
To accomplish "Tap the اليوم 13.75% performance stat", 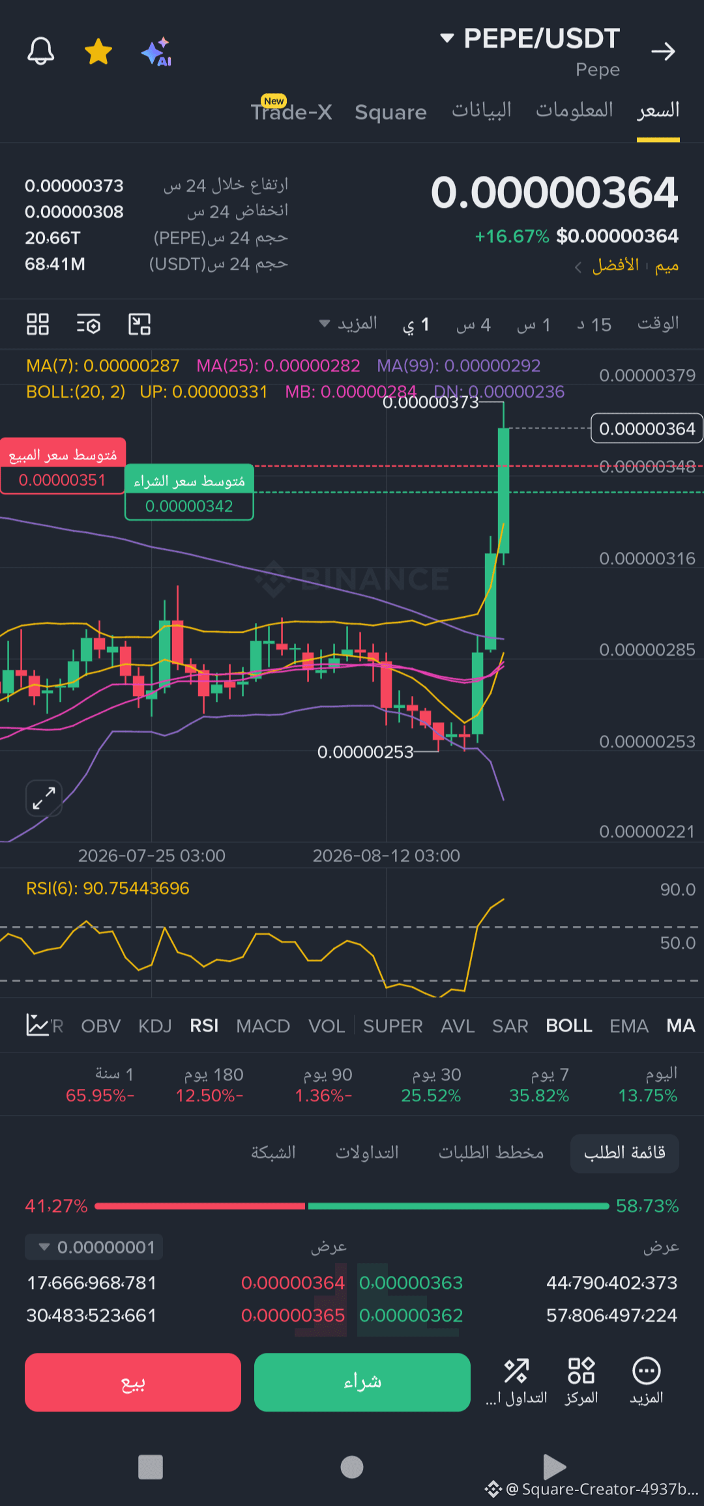I will (648, 1084).
